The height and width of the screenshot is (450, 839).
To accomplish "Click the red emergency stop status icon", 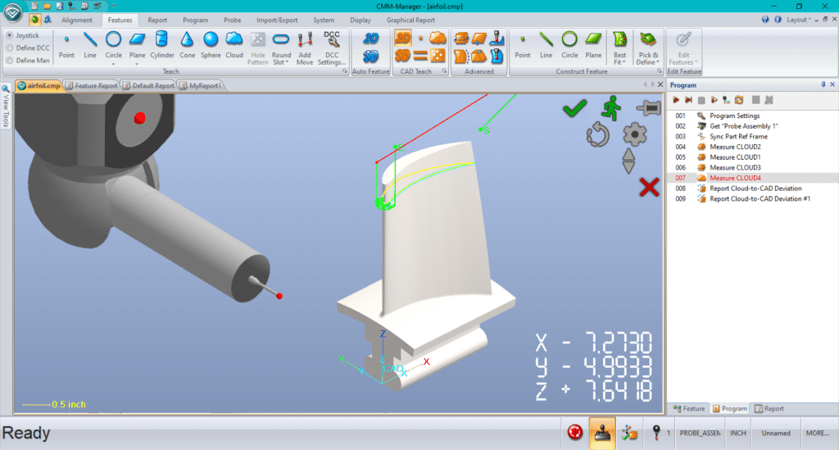I will (x=575, y=432).
